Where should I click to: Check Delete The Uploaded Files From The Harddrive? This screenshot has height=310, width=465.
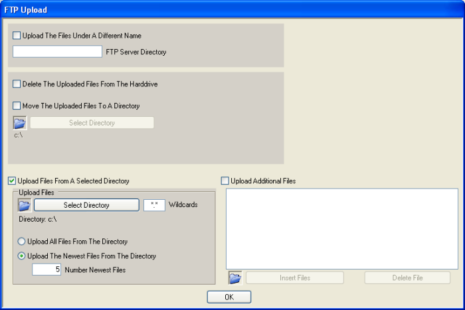coord(17,84)
